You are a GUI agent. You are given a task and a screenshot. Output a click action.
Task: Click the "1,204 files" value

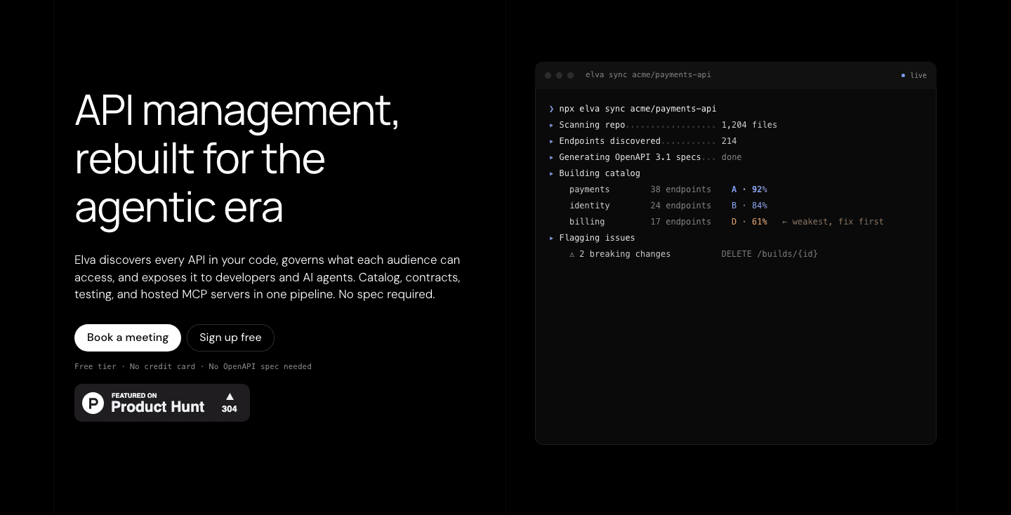coord(749,125)
